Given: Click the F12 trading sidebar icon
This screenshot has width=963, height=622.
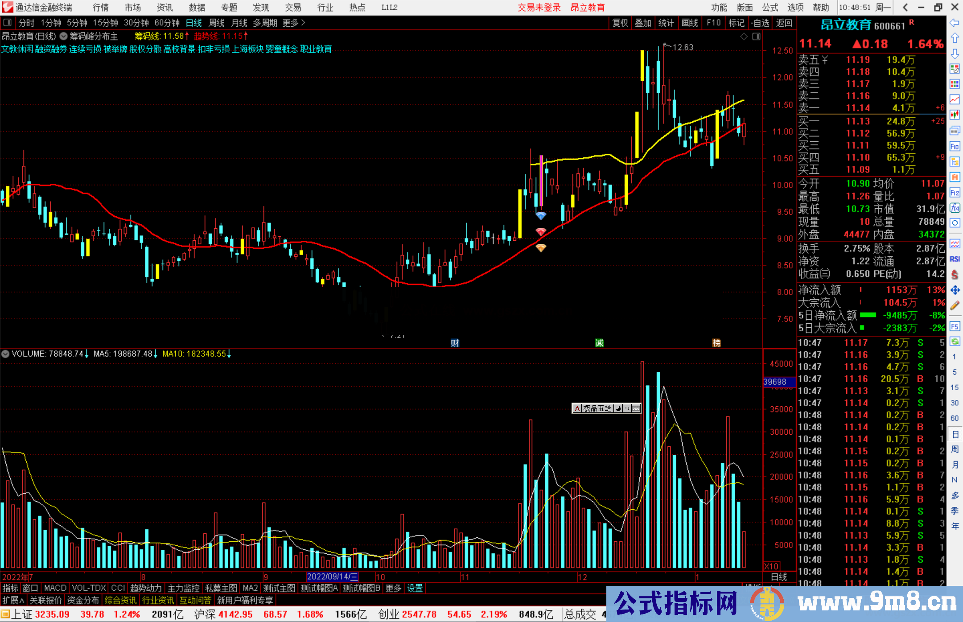Looking at the screenshot, I should tap(955, 193).
